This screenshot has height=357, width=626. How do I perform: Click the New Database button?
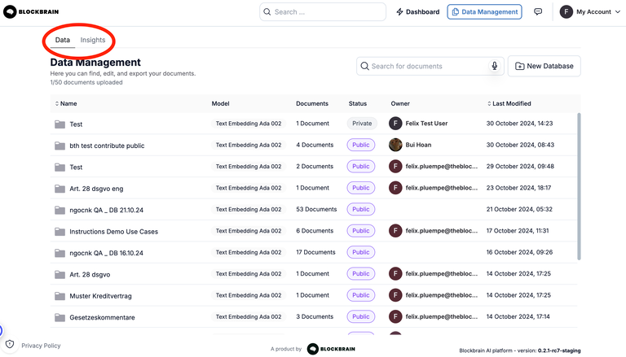click(x=544, y=66)
